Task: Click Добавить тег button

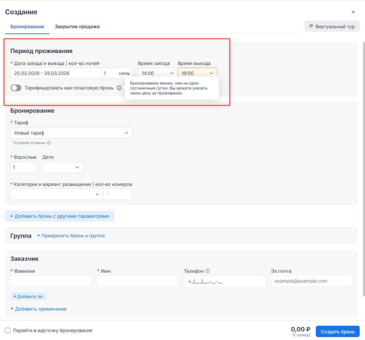Action: click(29, 296)
